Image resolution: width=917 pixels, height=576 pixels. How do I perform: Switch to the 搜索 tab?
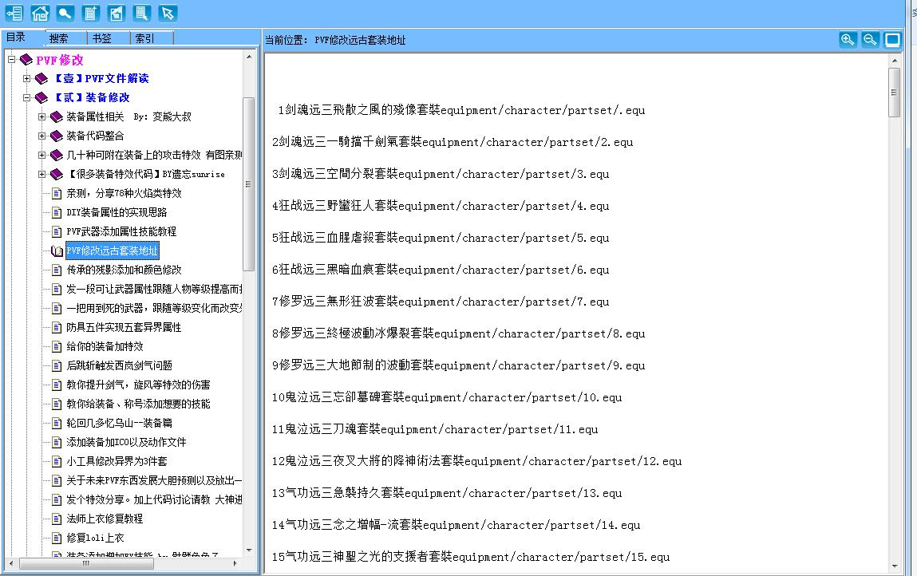point(58,38)
